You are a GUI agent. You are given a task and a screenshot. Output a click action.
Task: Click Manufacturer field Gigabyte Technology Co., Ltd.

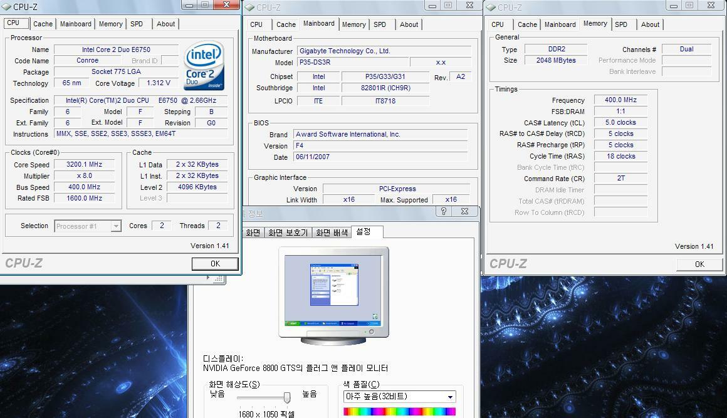[x=384, y=51]
